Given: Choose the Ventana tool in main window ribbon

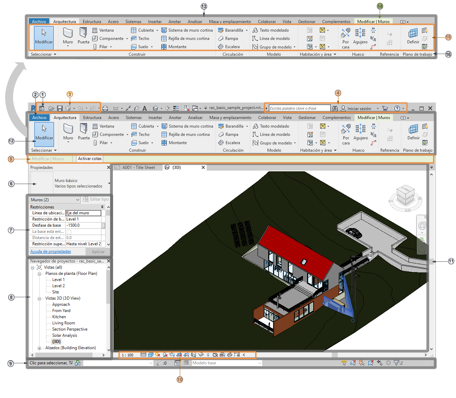Looking at the screenshot, I should (x=104, y=126).
